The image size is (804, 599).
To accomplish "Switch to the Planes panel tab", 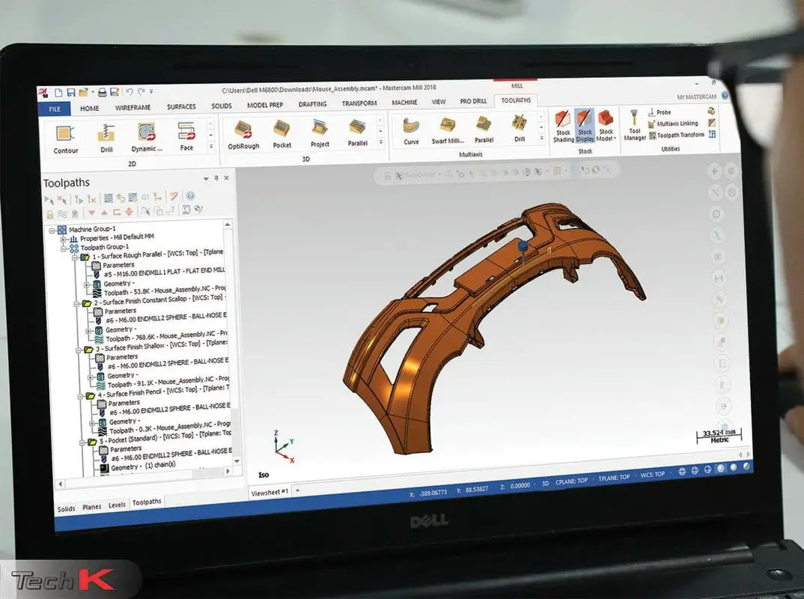I will point(91,507).
